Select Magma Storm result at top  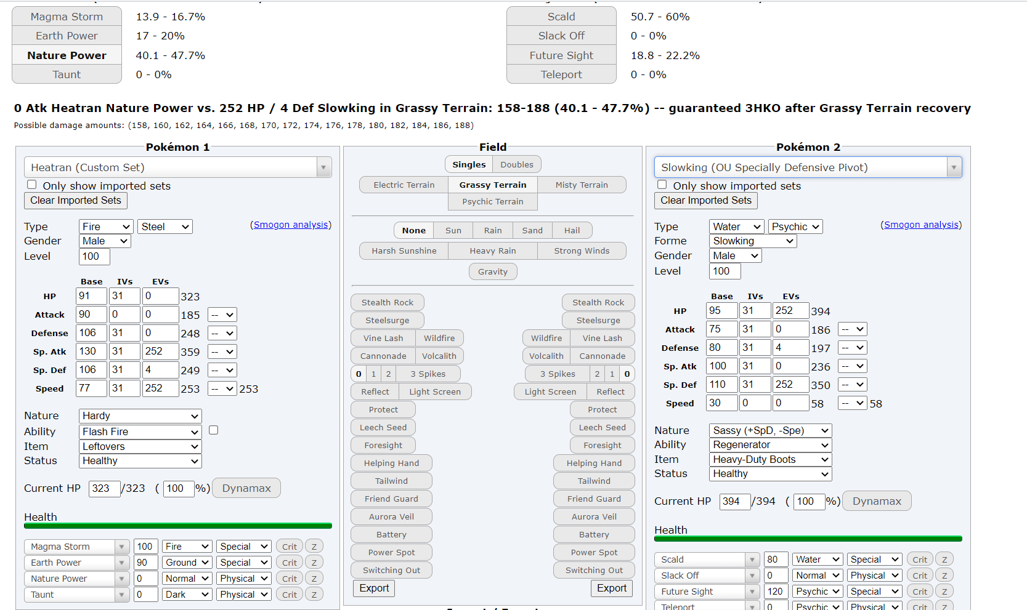(67, 17)
